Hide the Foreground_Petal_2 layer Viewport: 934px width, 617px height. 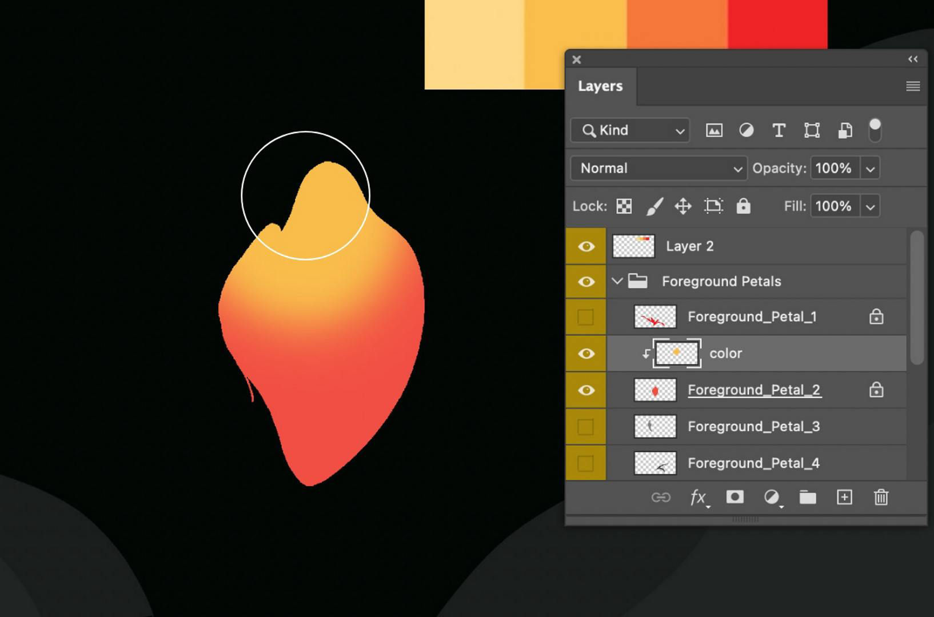point(585,390)
